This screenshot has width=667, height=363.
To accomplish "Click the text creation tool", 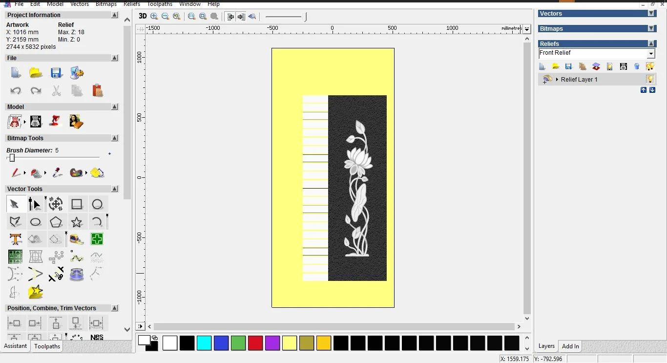I will pyautogui.click(x=15, y=239).
